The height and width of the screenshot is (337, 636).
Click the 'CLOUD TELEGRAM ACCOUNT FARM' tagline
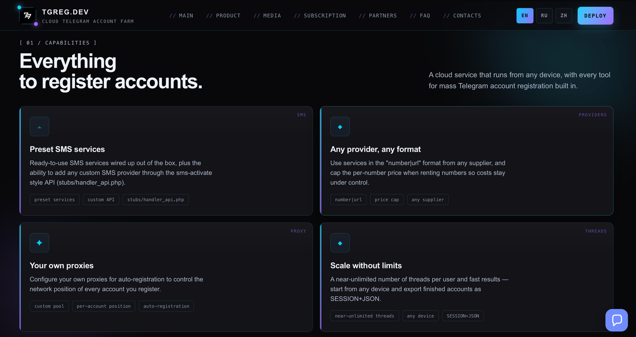(x=88, y=22)
